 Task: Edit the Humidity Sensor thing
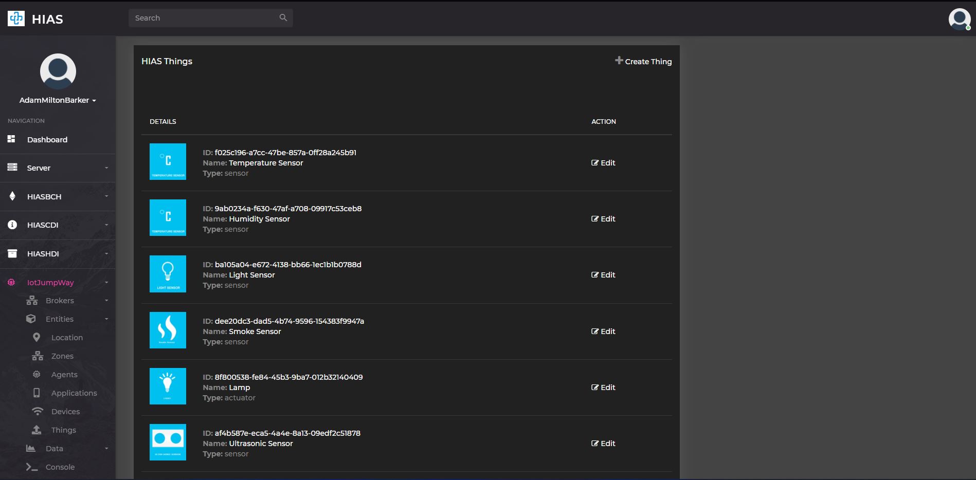coord(603,218)
